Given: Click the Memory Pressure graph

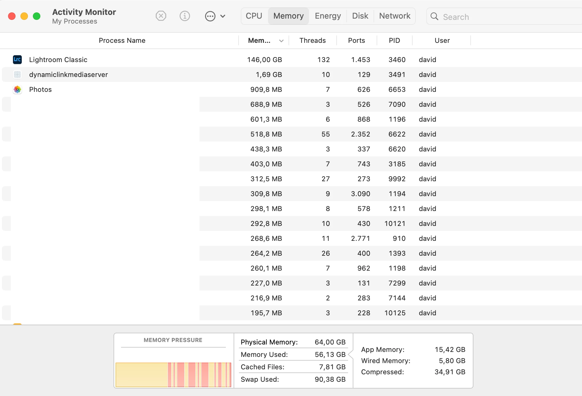Looking at the screenshot, I should point(173,375).
